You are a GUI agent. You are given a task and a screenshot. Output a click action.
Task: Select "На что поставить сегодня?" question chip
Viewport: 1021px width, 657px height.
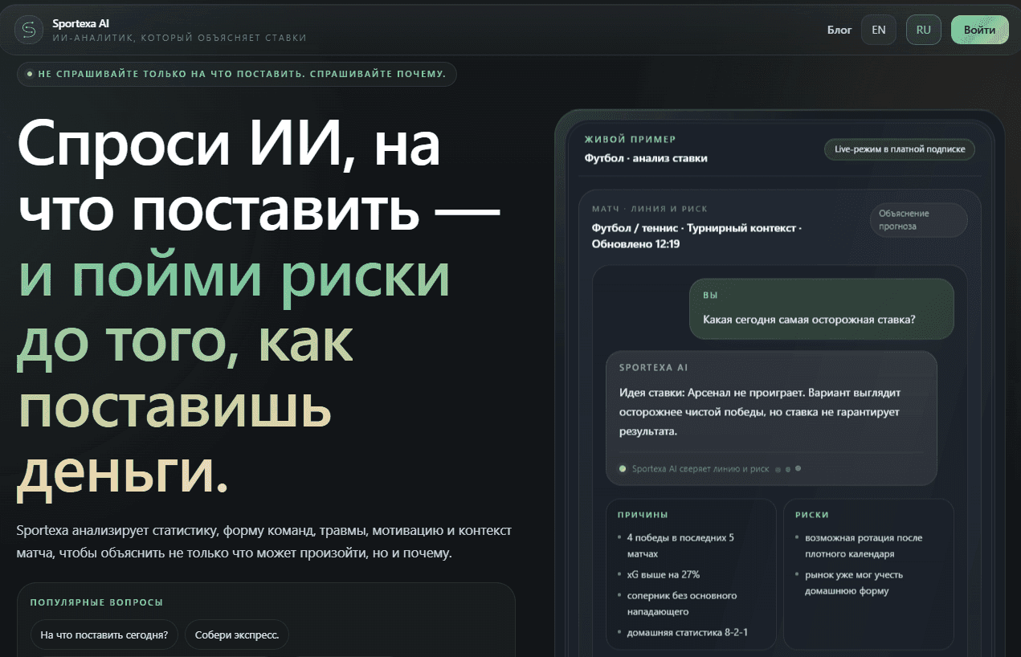pos(104,635)
